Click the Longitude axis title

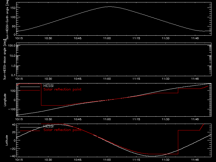pos(5,100)
